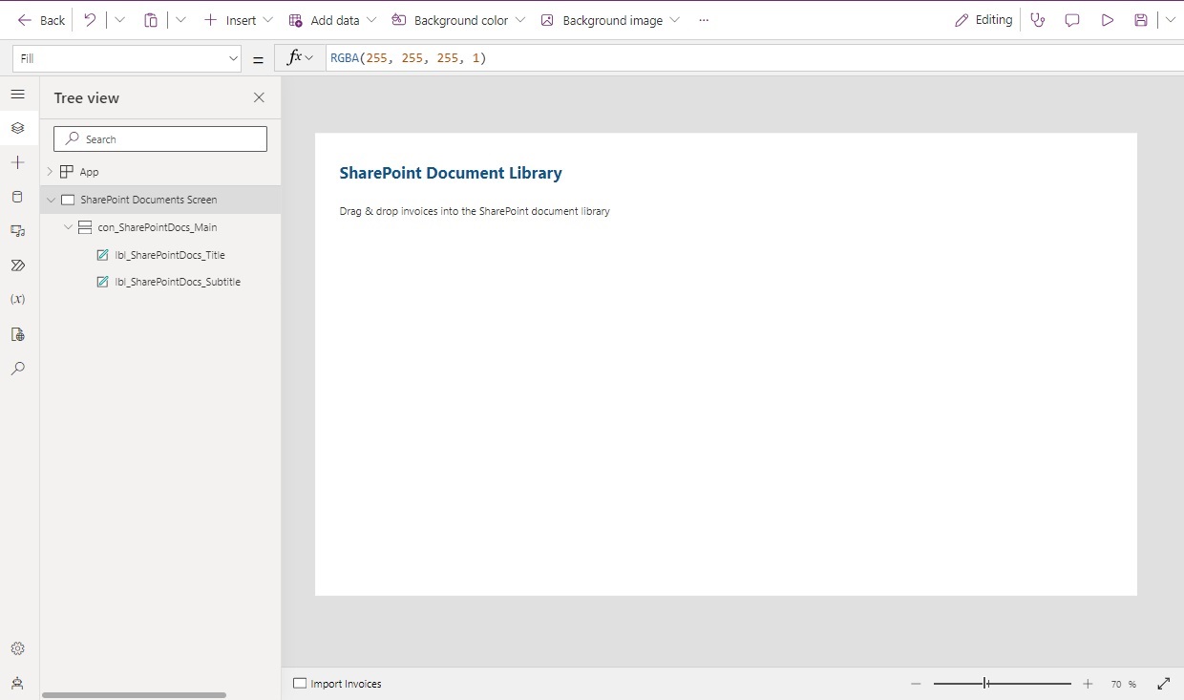Image resolution: width=1184 pixels, height=700 pixels.
Task: Open the Fill property dropdown
Action: [x=126, y=58]
